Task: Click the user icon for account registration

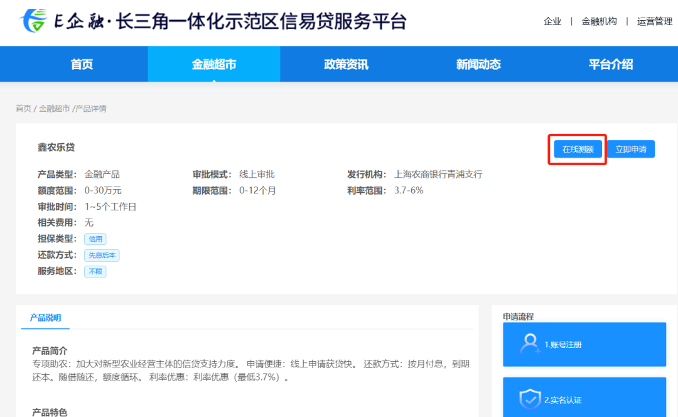Action: pyautogui.click(x=530, y=344)
